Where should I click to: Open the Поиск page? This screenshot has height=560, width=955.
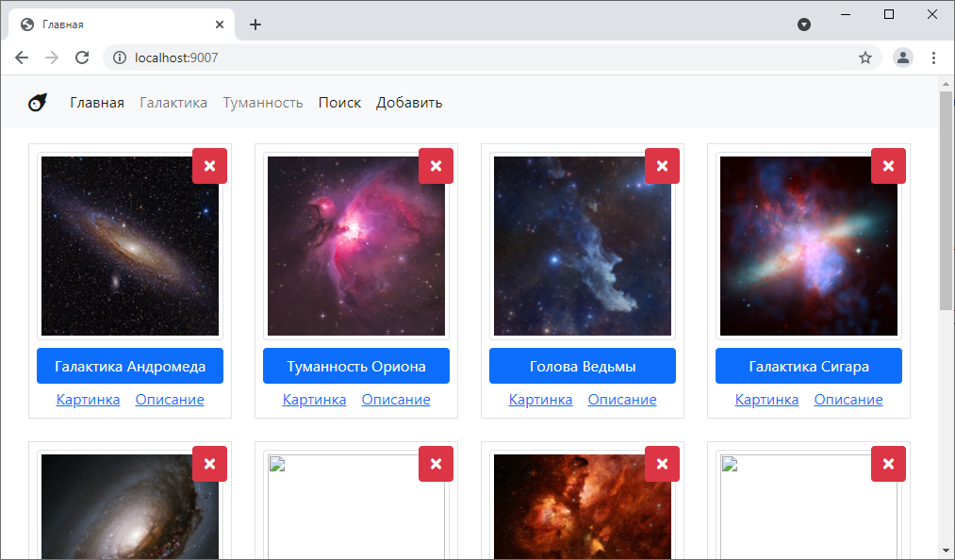click(x=339, y=103)
